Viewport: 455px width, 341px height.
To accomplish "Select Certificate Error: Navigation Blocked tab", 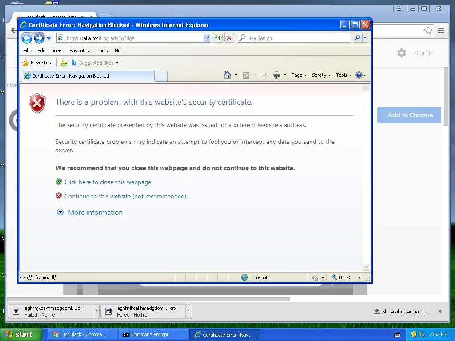I will pos(88,76).
